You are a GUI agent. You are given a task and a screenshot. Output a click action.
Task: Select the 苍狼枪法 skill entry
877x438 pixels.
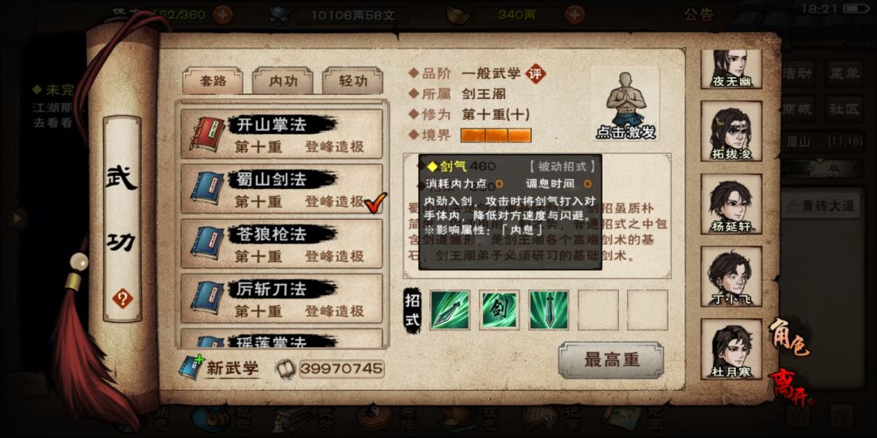[x=281, y=243]
